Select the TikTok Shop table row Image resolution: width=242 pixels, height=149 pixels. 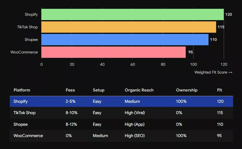121,113
